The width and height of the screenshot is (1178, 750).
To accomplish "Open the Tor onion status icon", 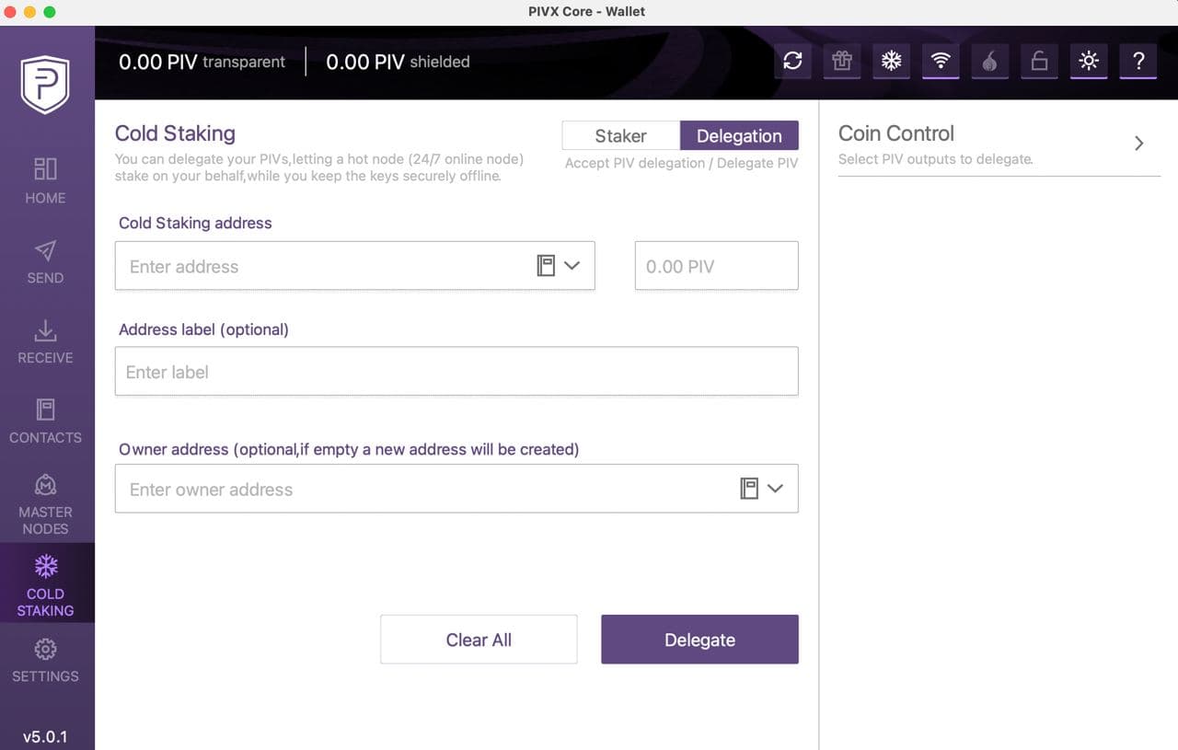I will pyautogui.click(x=990, y=61).
